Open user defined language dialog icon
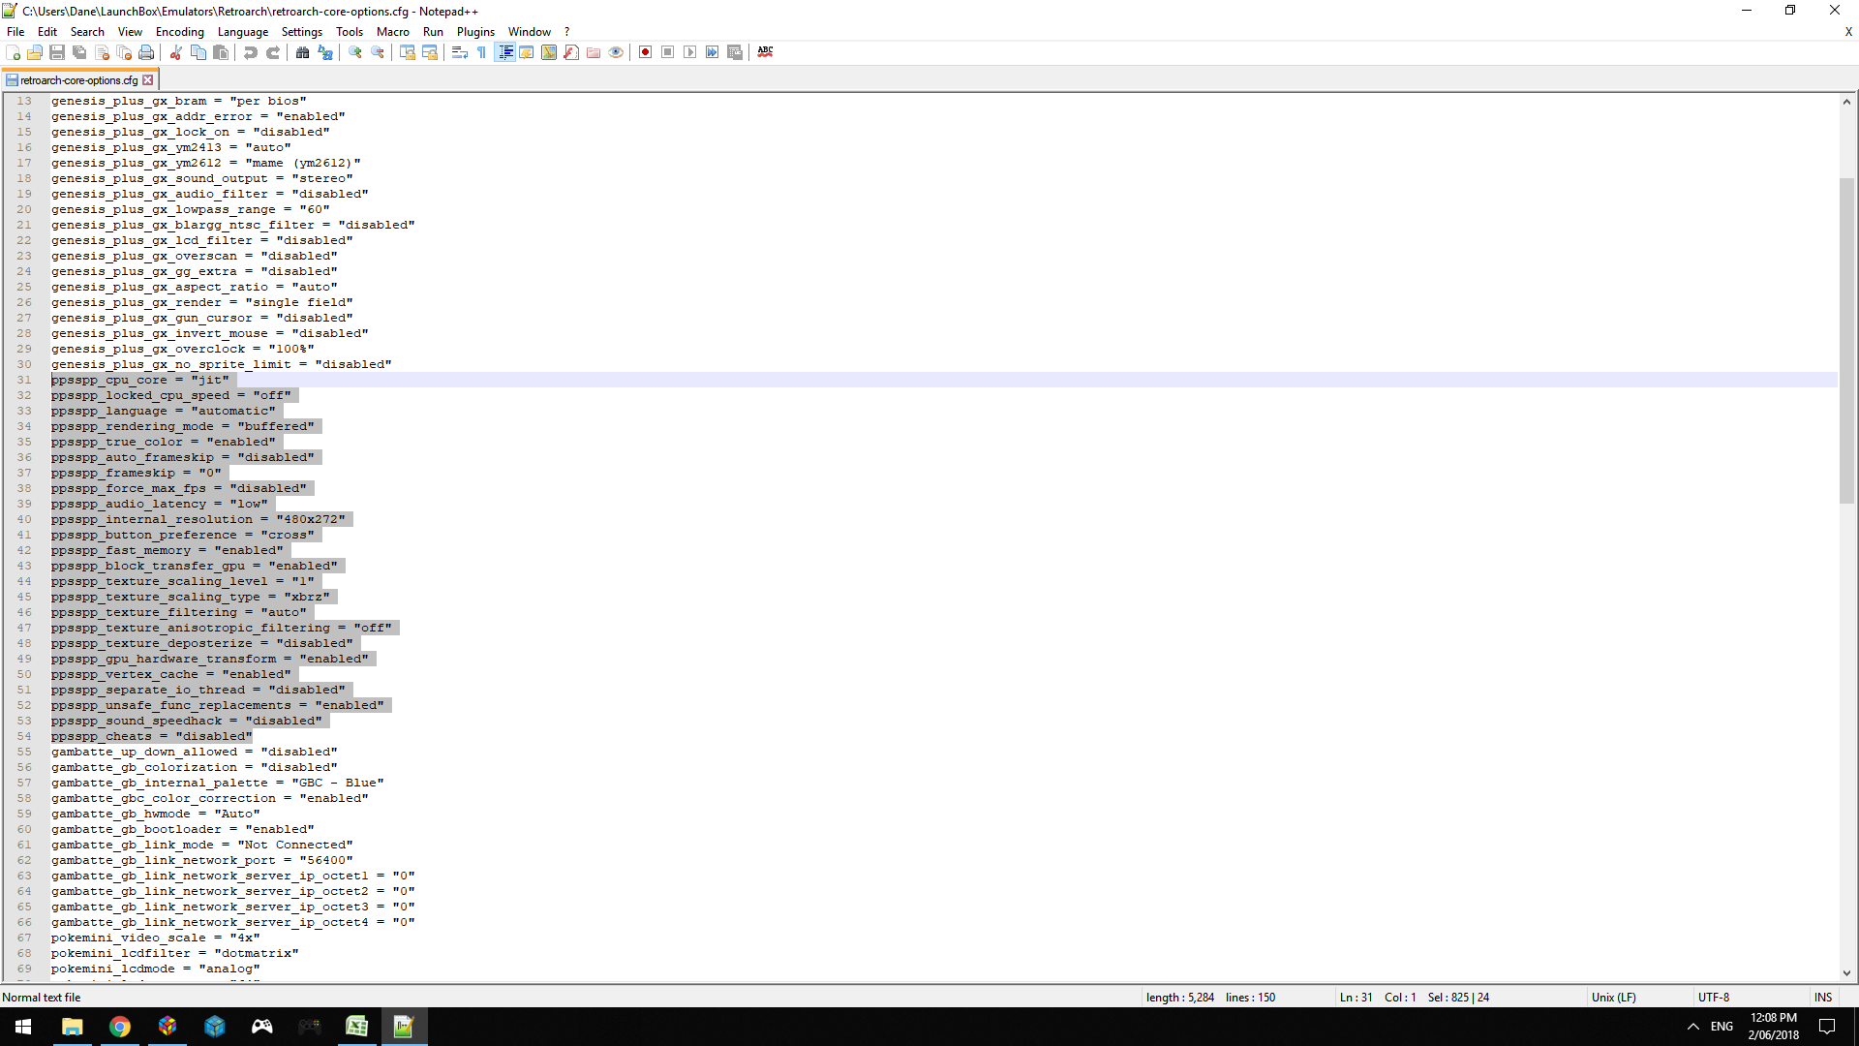Image resolution: width=1859 pixels, height=1046 pixels. coord(527,52)
